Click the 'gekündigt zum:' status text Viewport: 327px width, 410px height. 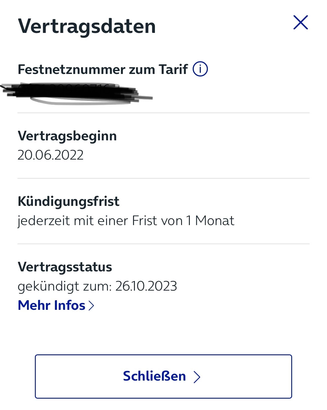(65, 286)
